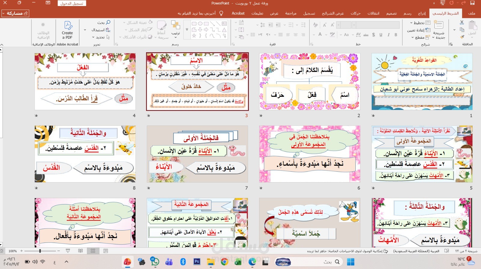481x269 pixels.
Task: Switch to Slide Sorter view in status bar
Action: point(93,251)
